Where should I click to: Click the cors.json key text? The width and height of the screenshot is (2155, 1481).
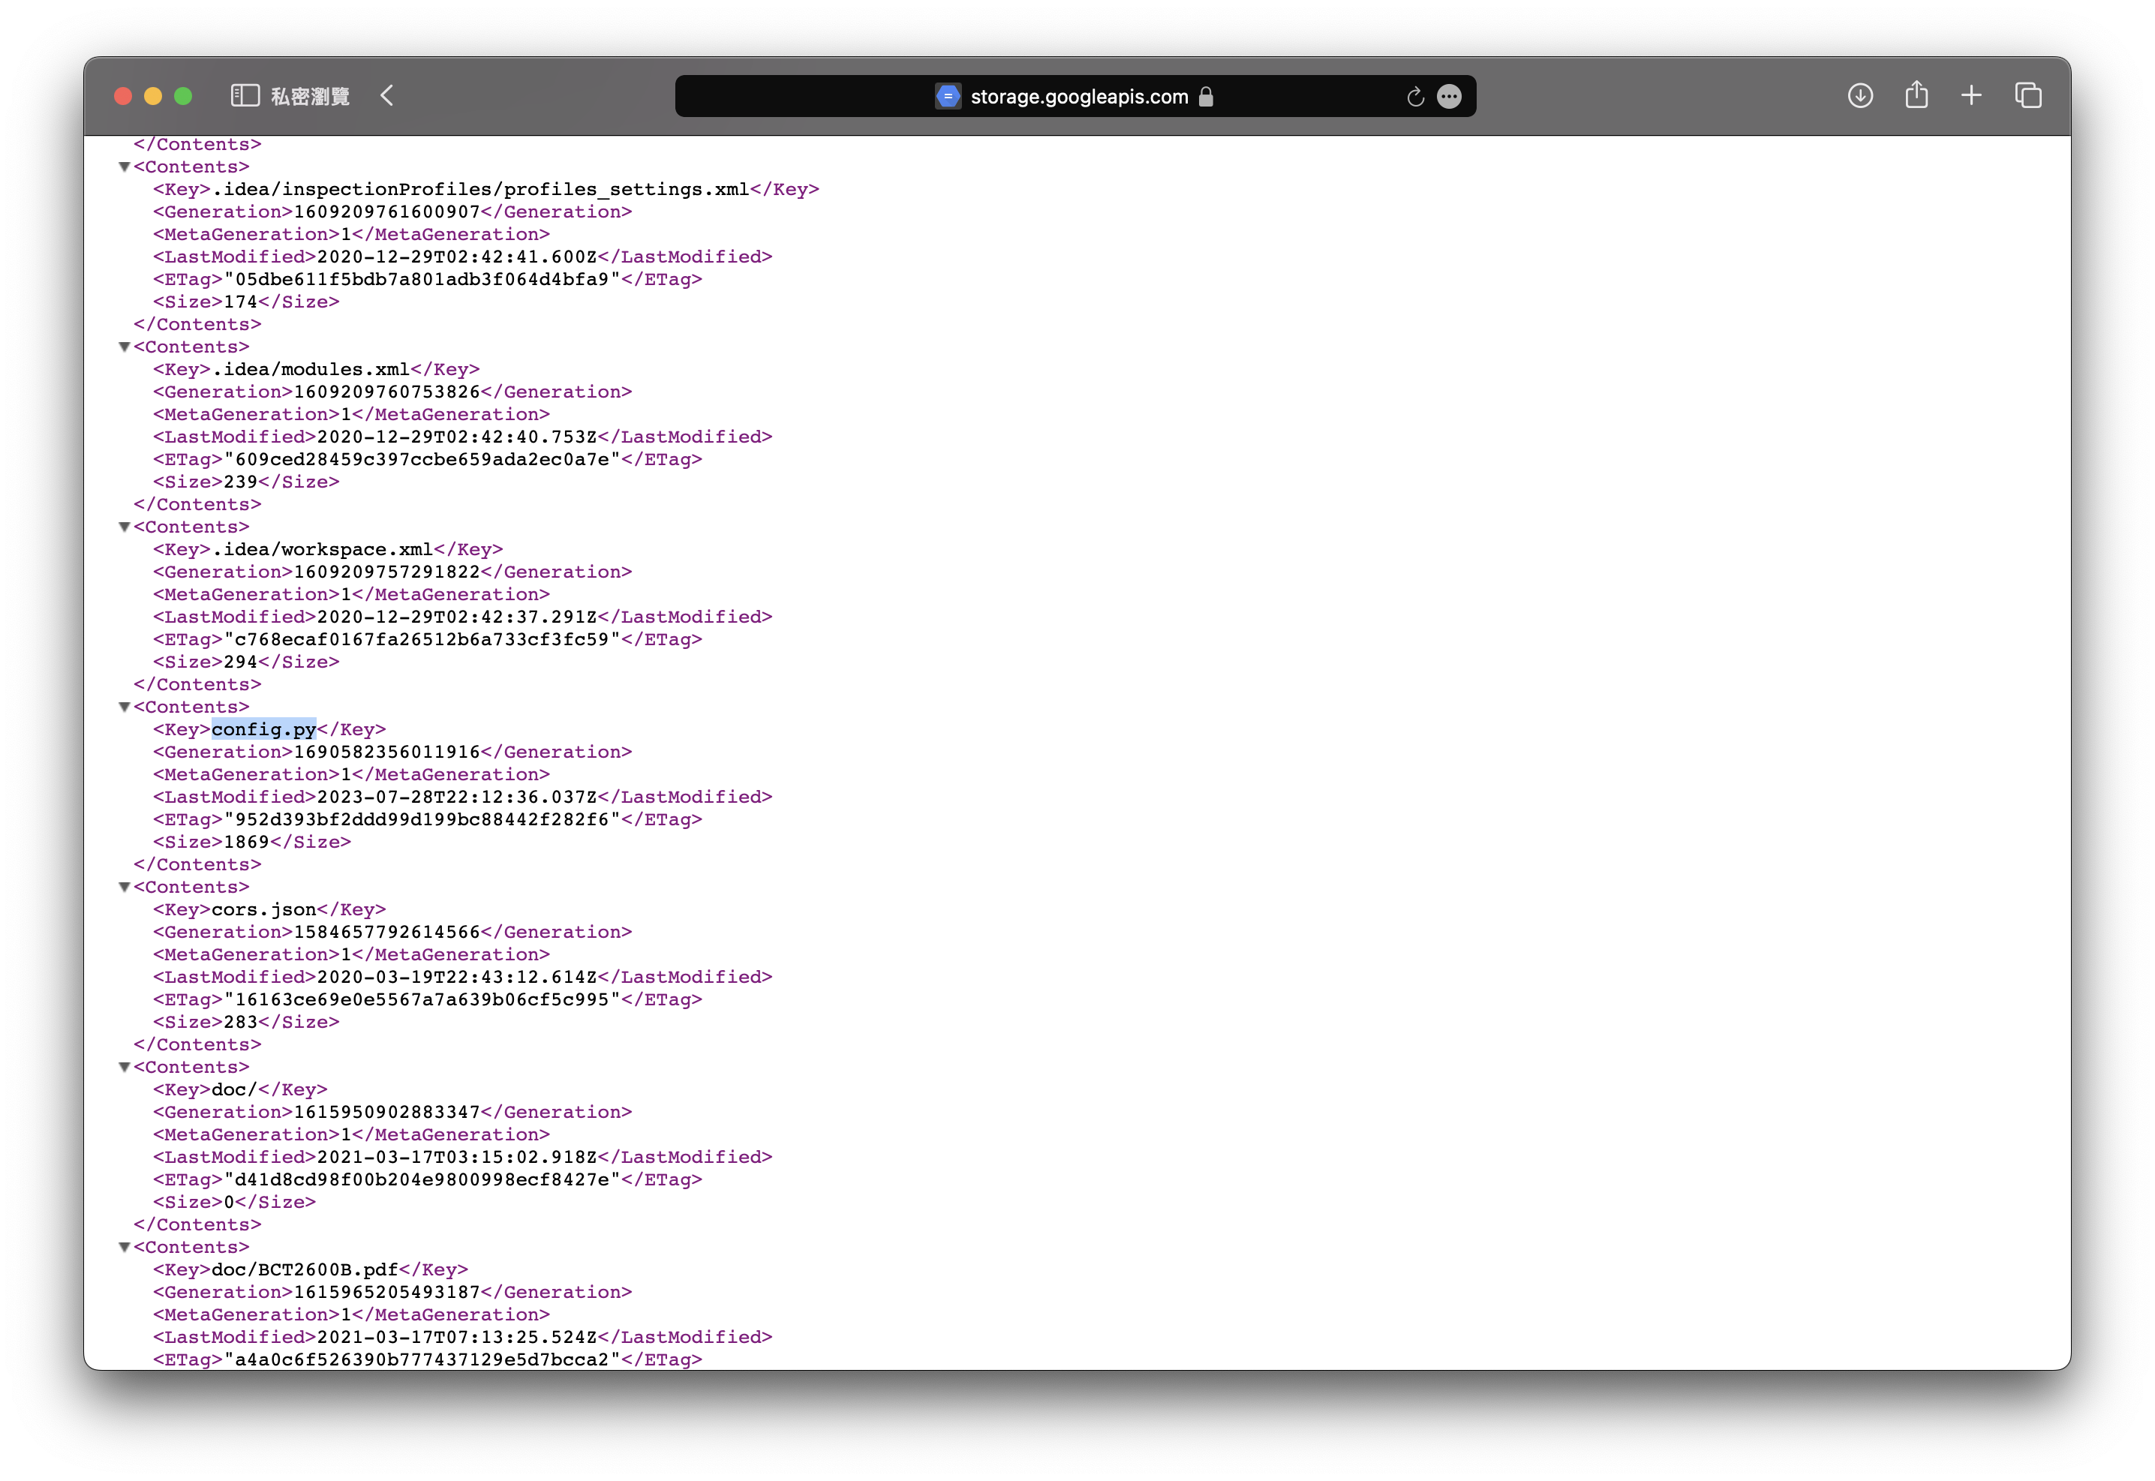pyautogui.click(x=263, y=910)
